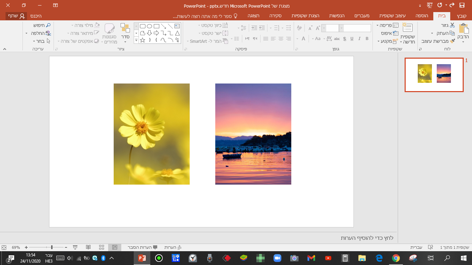Screen dimensions: 472x265
Task: Select slide 1 thumbnail in panel
Action: tap(434, 75)
